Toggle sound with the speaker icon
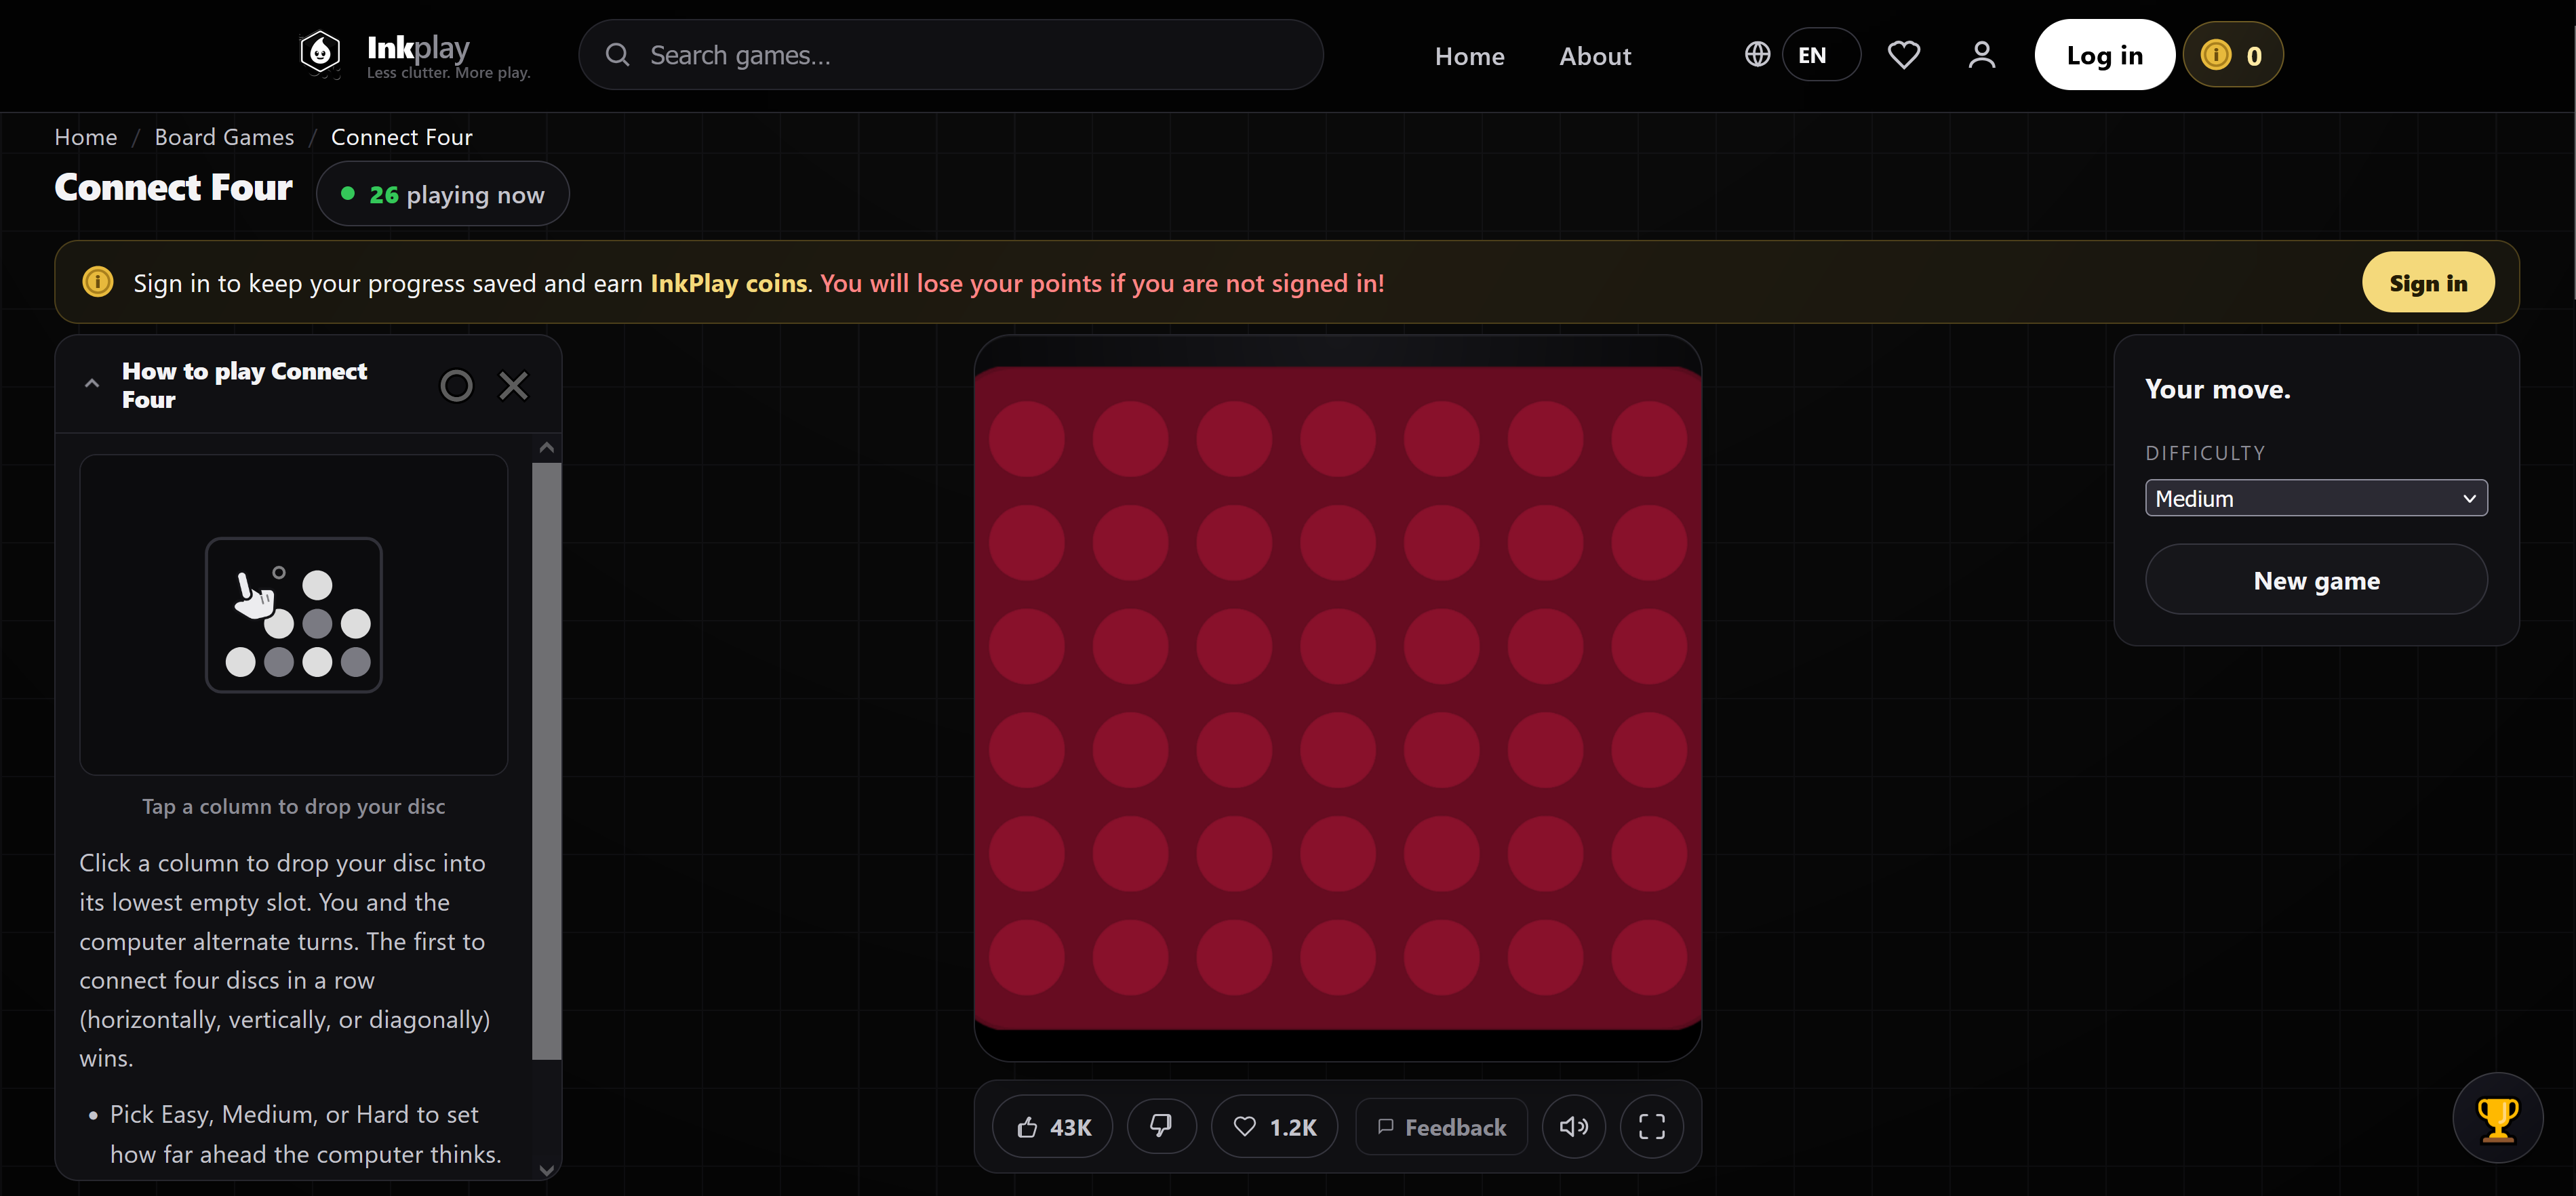Viewport: 2576px width, 1196px height. 1573,1126
